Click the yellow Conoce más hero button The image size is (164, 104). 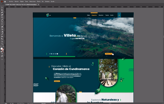(x=109, y=54)
